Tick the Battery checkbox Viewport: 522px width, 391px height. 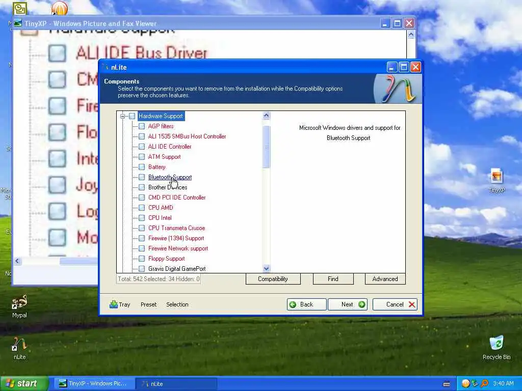tap(142, 167)
